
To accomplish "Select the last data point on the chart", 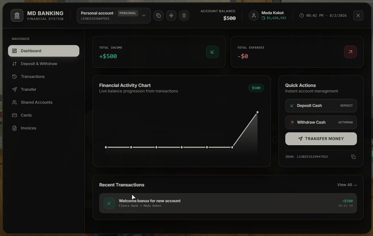I will [257, 112].
